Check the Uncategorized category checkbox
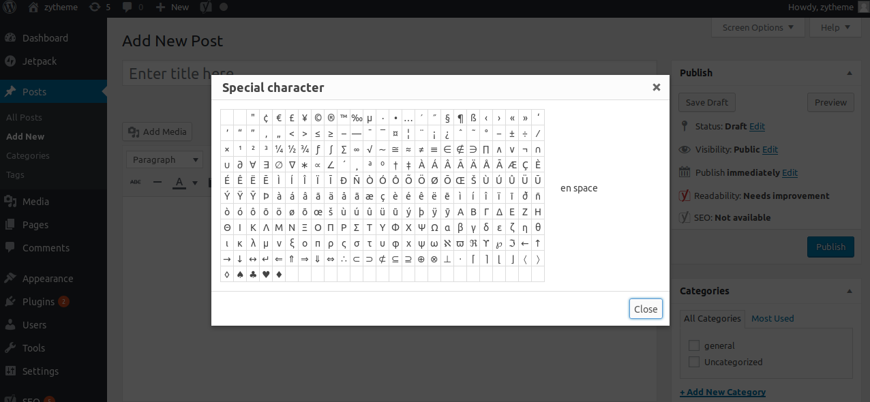This screenshot has height=402, width=870. tap(694, 362)
